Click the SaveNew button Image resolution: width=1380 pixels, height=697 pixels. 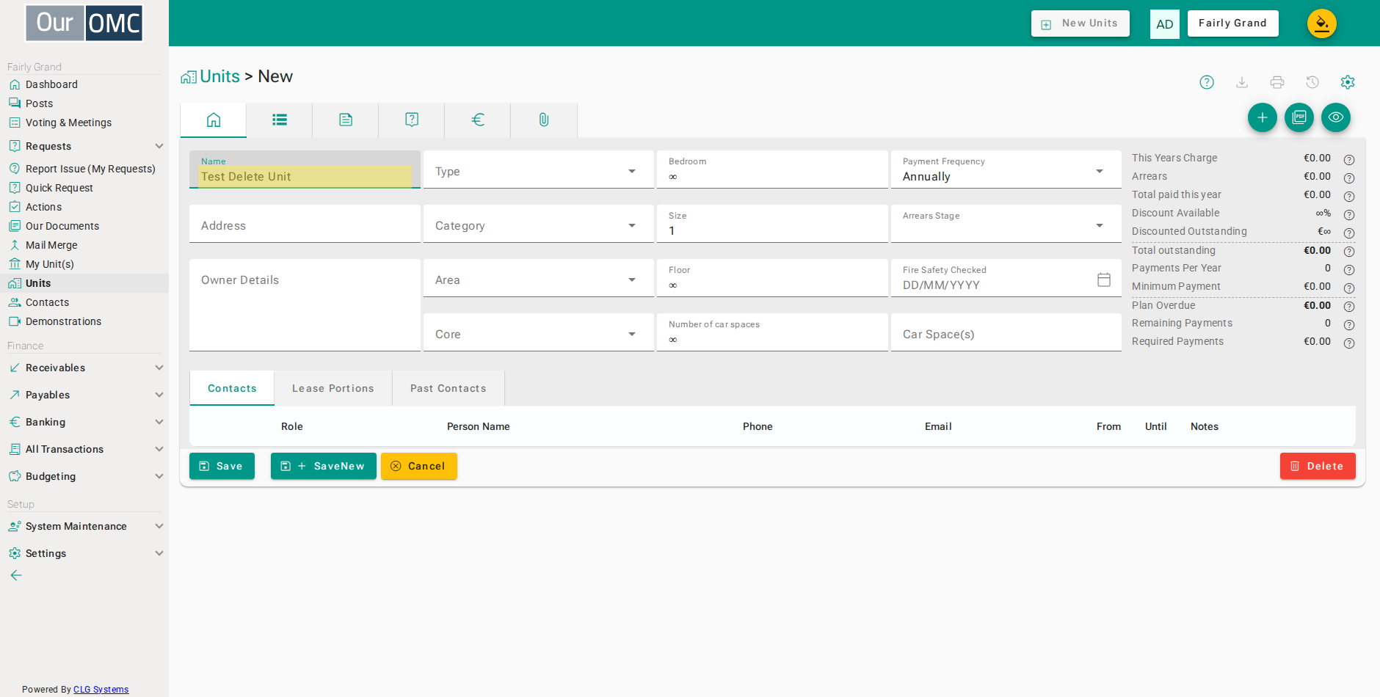point(324,466)
